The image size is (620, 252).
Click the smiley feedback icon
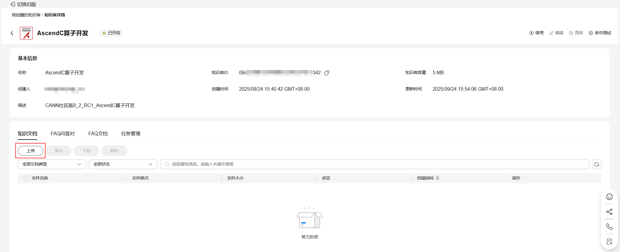click(609, 197)
